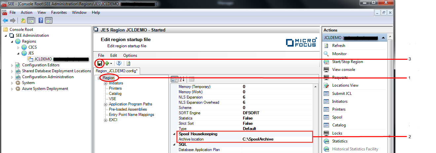The width and height of the screenshot is (436, 153).
Task: Expand the System tree node
Action: tap(13, 83)
